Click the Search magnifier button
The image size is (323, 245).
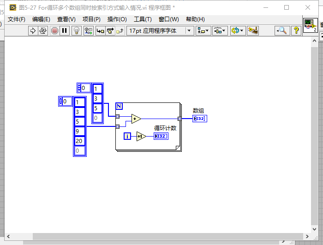(x=282, y=31)
